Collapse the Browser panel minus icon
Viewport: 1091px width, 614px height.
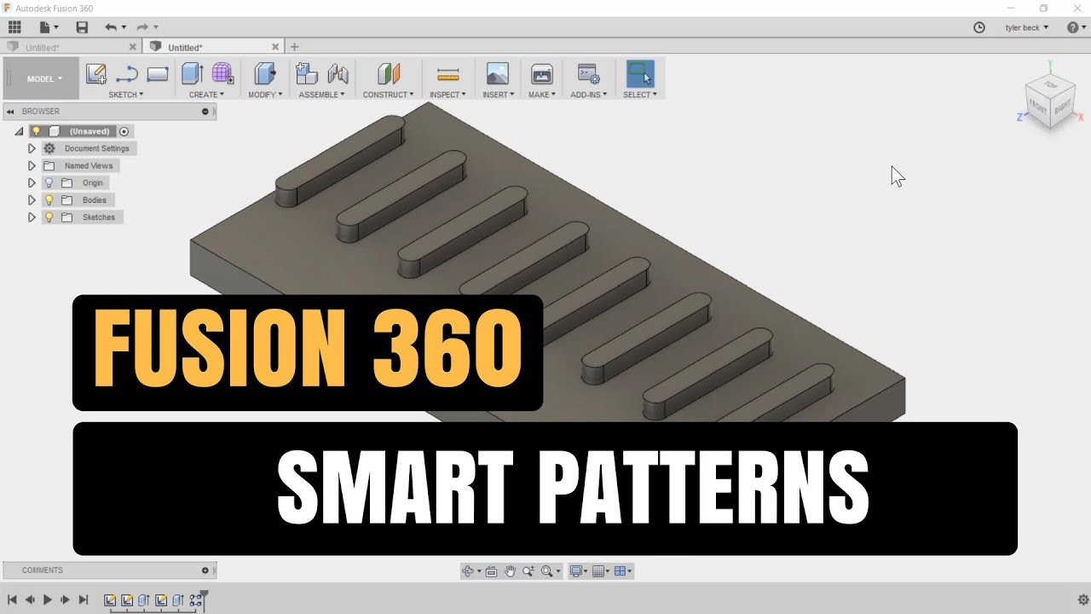pos(205,112)
